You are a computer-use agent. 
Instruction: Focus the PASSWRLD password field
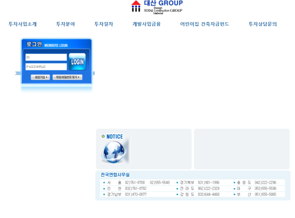pyautogui.click(x=46, y=66)
